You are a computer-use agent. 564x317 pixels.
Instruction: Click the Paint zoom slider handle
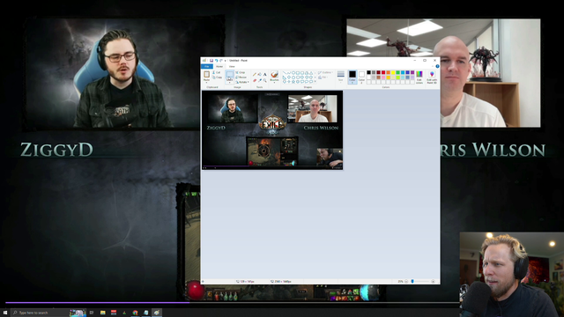click(412, 282)
